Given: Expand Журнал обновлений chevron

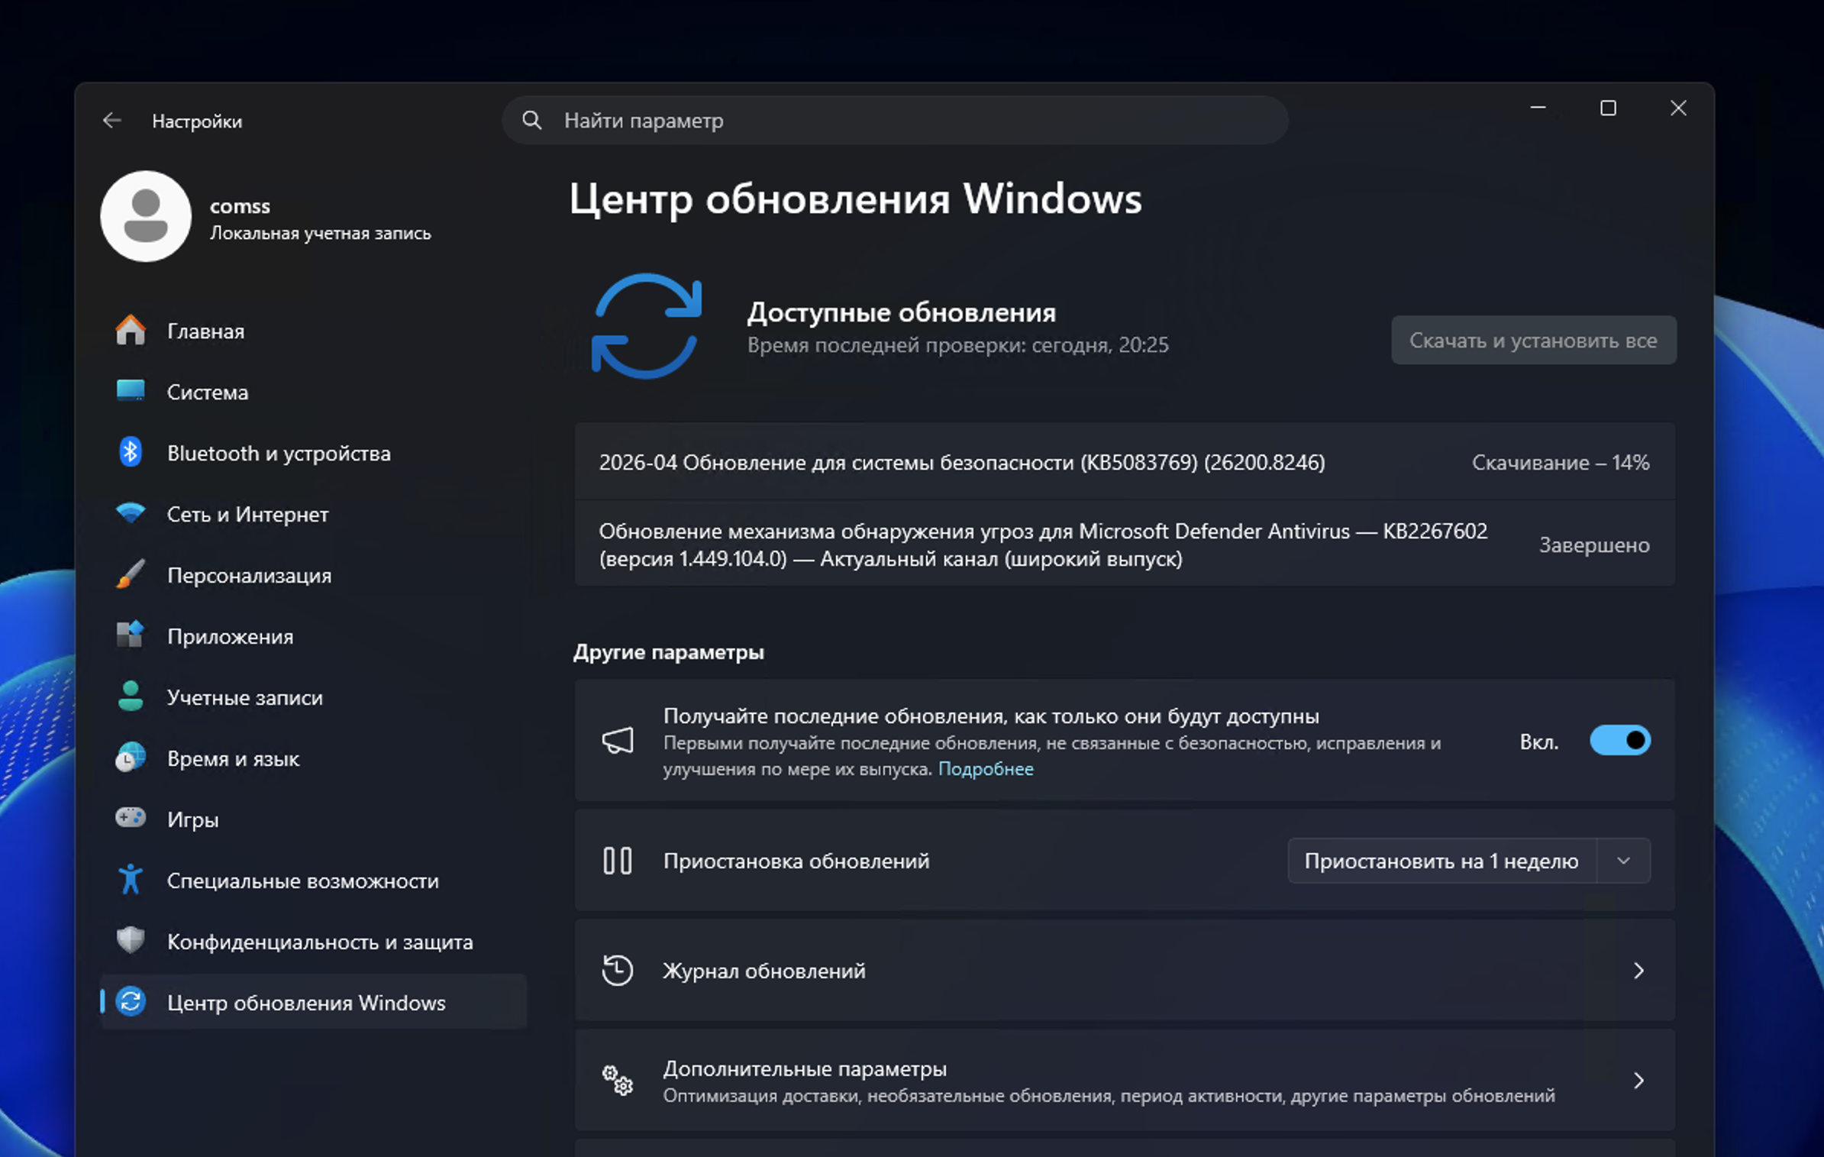Looking at the screenshot, I should 1638,971.
